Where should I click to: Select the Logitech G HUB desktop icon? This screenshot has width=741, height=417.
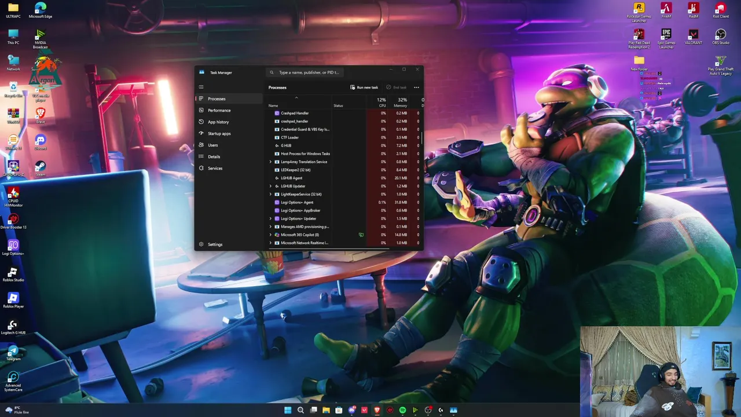[13, 327]
